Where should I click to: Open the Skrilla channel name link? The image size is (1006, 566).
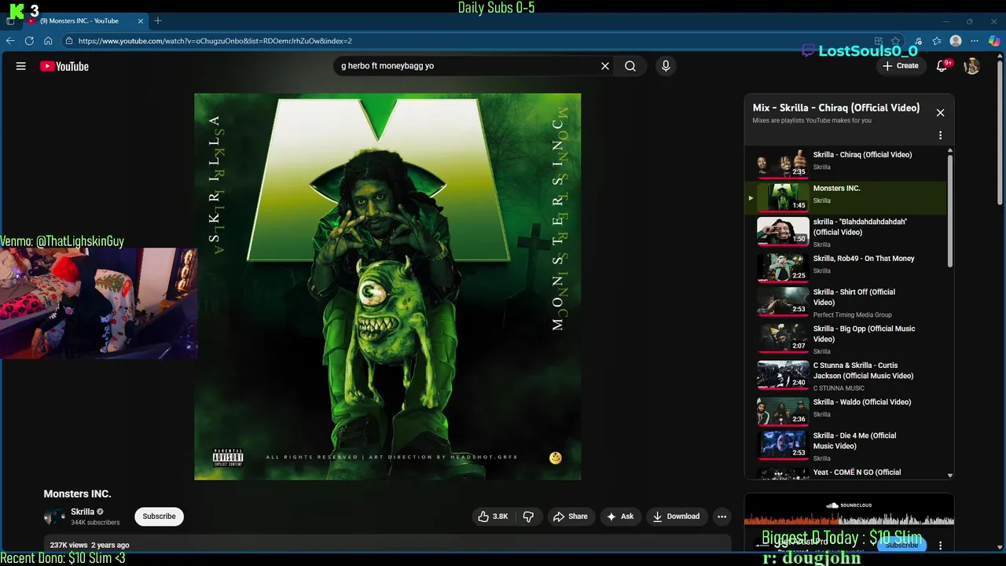83,512
